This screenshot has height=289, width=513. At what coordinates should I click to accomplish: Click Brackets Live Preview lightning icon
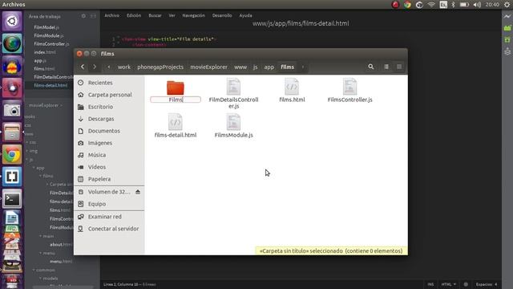[x=507, y=16]
